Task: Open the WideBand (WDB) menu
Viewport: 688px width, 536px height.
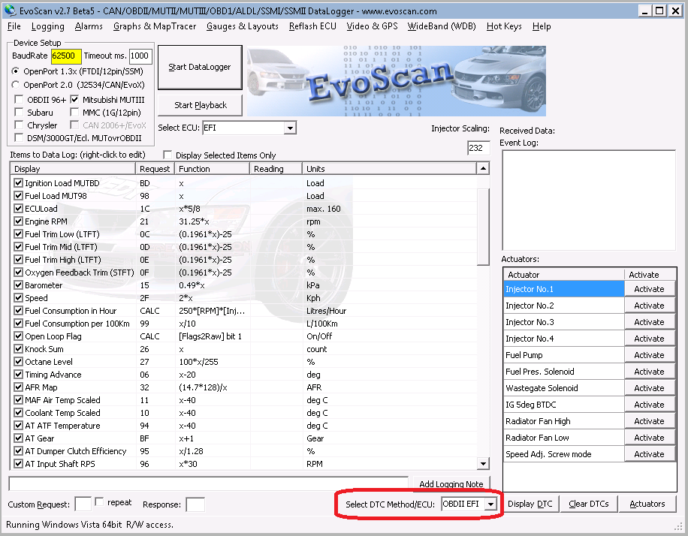Action: (x=442, y=26)
